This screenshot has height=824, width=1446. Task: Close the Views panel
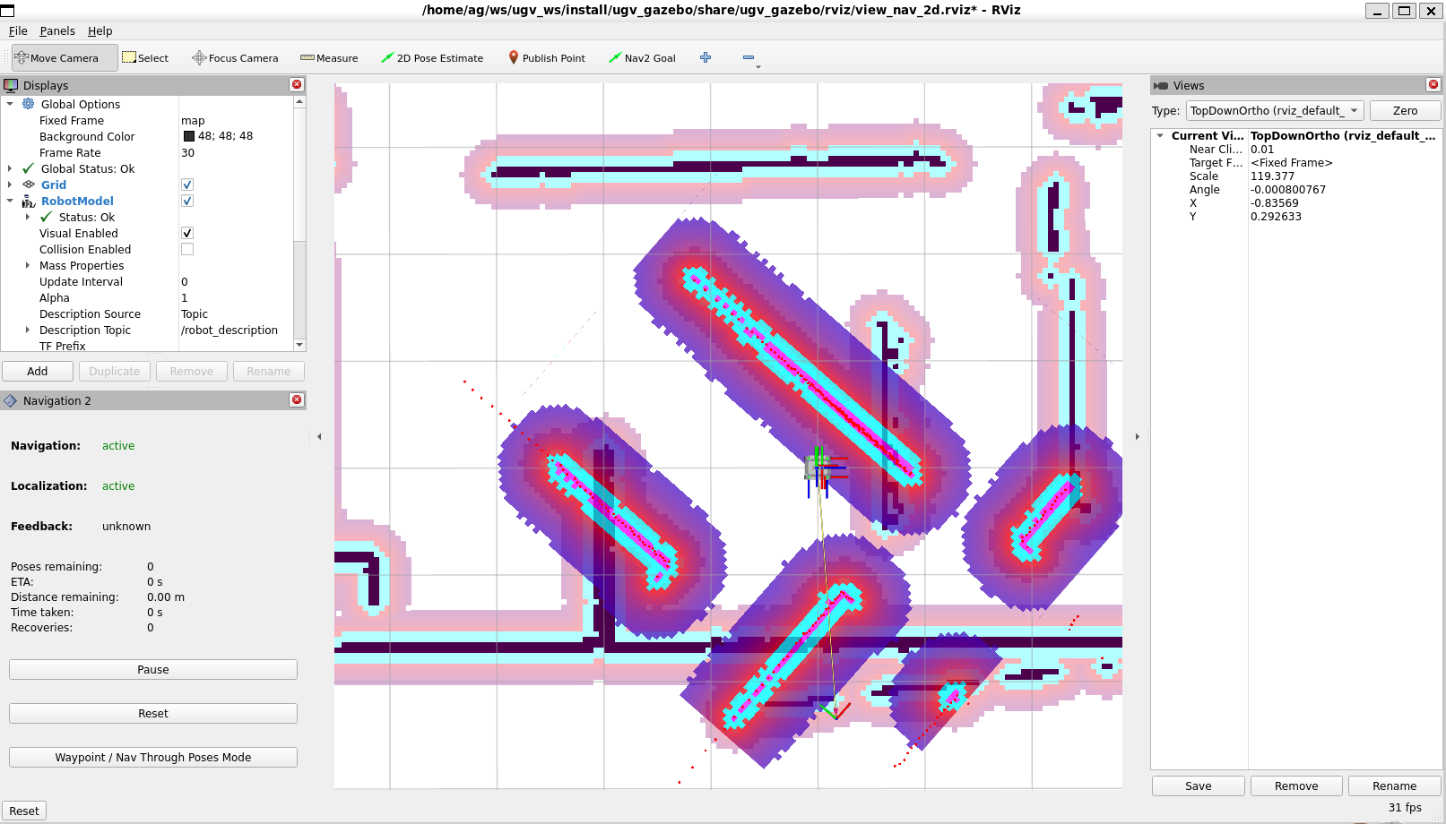tap(1433, 84)
